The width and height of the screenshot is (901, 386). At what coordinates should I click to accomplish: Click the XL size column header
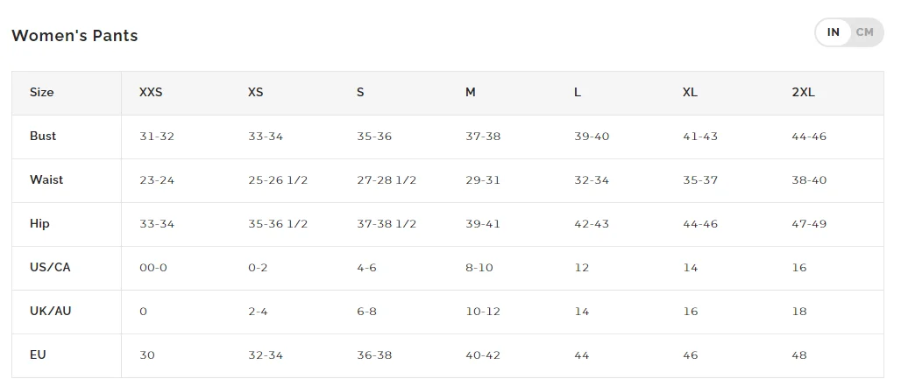[690, 92]
